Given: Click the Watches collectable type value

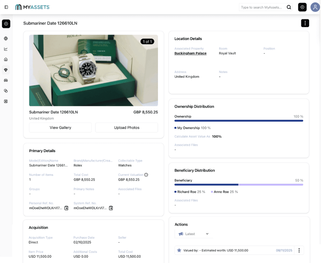Looking at the screenshot, I should (x=125, y=165).
